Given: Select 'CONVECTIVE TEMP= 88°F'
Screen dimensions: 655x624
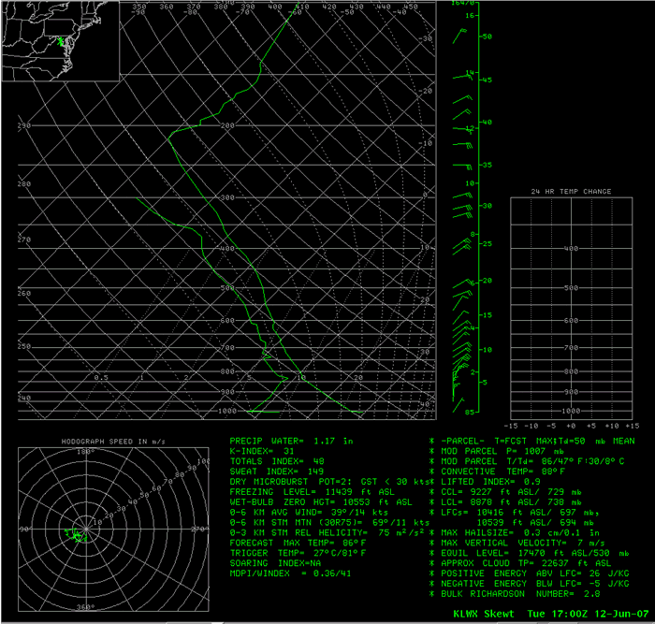Looking at the screenshot, I should click(503, 472).
